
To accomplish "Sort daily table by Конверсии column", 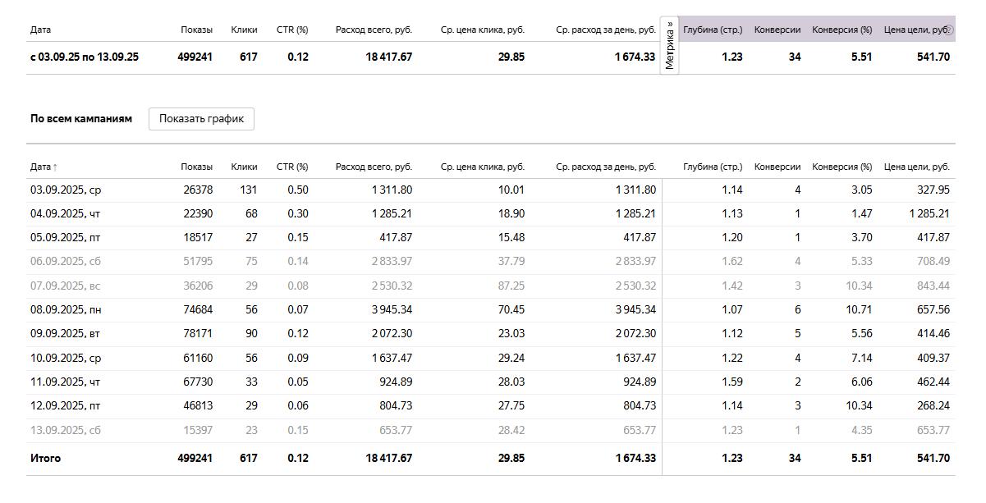I will coord(777,167).
